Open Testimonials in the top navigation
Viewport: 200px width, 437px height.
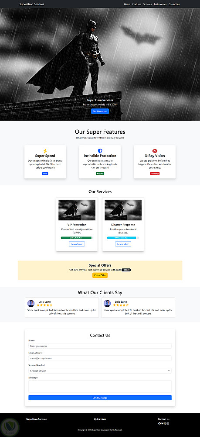[160, 4]
